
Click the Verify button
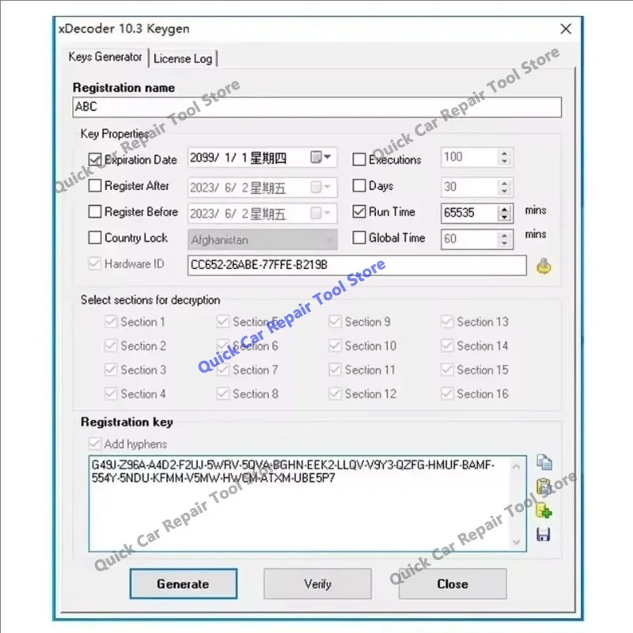[x=318, y=584]
